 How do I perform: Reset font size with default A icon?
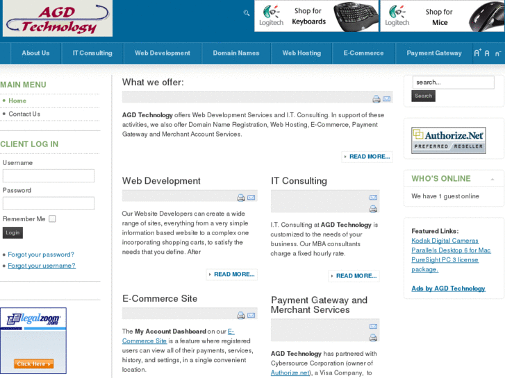[x=487, y=53]
